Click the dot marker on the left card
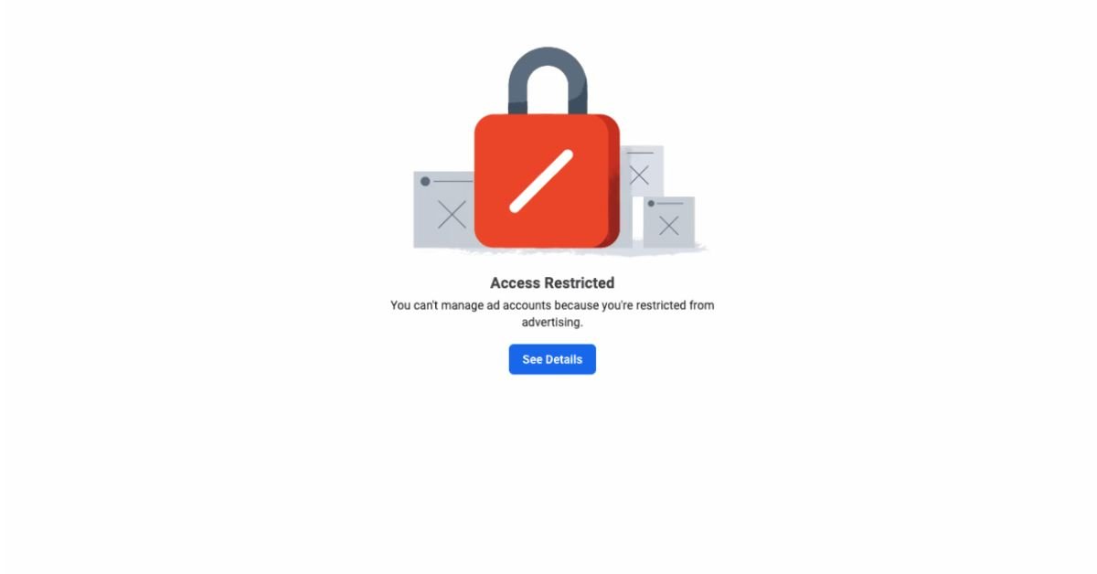This screenshot has width=1097, height=574. [x=425, y=181]
